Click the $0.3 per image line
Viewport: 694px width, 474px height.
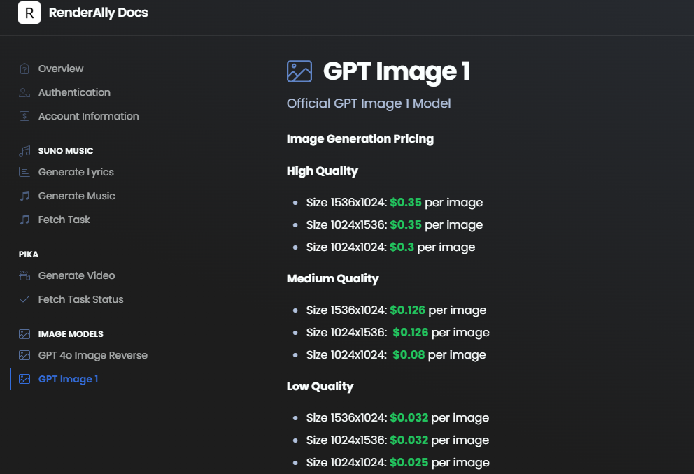click(x=391, y=247)
